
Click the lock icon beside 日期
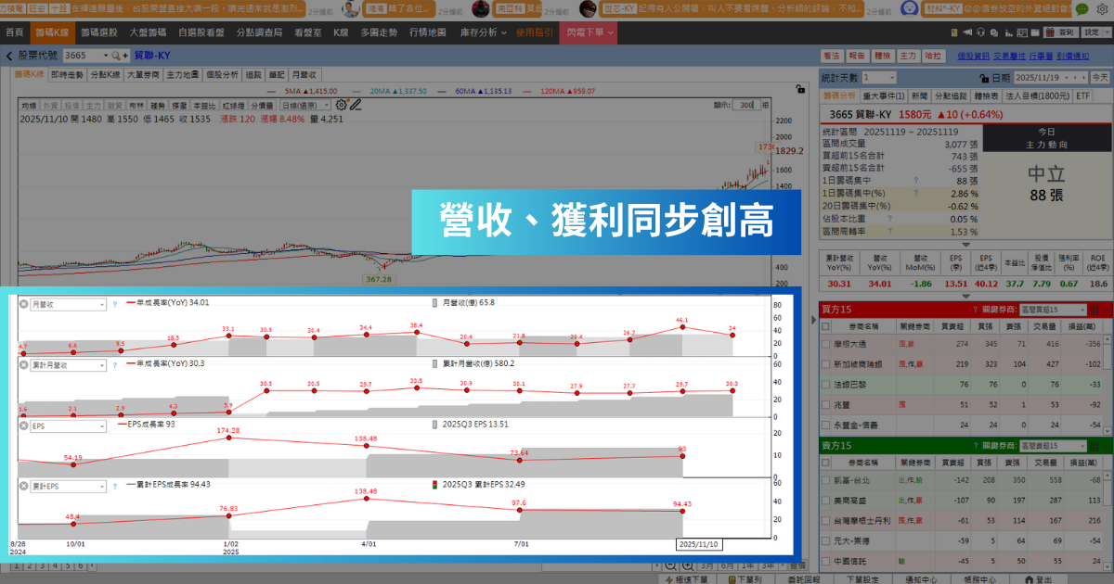[x=984, y=79]
